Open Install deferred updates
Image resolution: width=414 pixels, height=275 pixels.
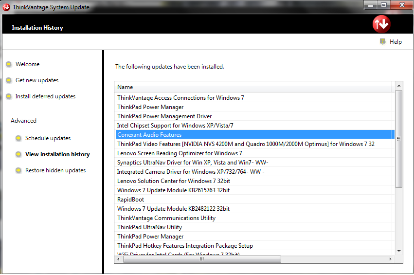[45, 96]
